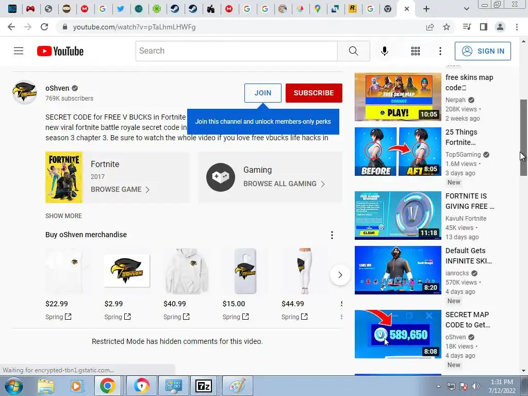528x396 pixels.
Task: Expand the tab search dropdown arrow
Action: coord(466,9)
